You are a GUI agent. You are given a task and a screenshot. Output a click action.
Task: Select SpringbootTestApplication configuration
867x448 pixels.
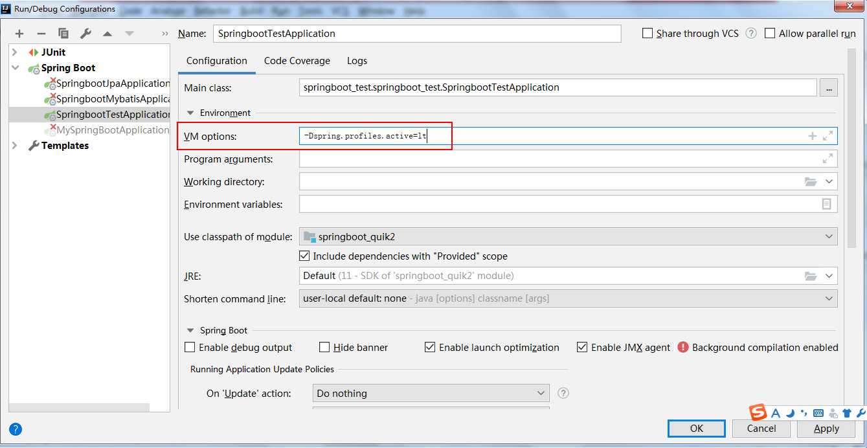(x=90, y=115)
